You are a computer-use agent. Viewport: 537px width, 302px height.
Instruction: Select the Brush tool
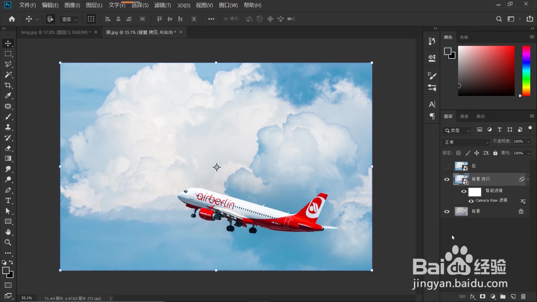click(x=8, y=117)
